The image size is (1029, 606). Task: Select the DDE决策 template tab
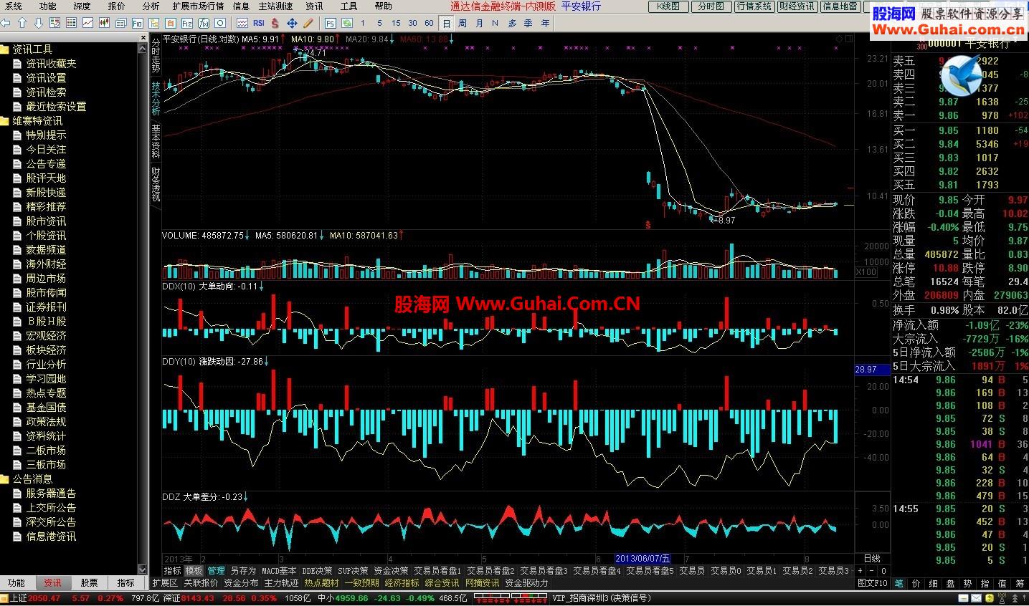click(317, 571)
